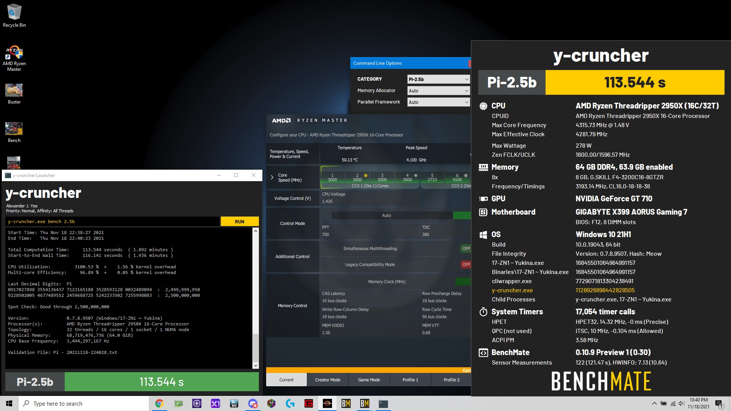The height and width of the screenshot is (411, 731).
Task: Open the purple CPU chip taskbar icon
Action: click(197, 403)
